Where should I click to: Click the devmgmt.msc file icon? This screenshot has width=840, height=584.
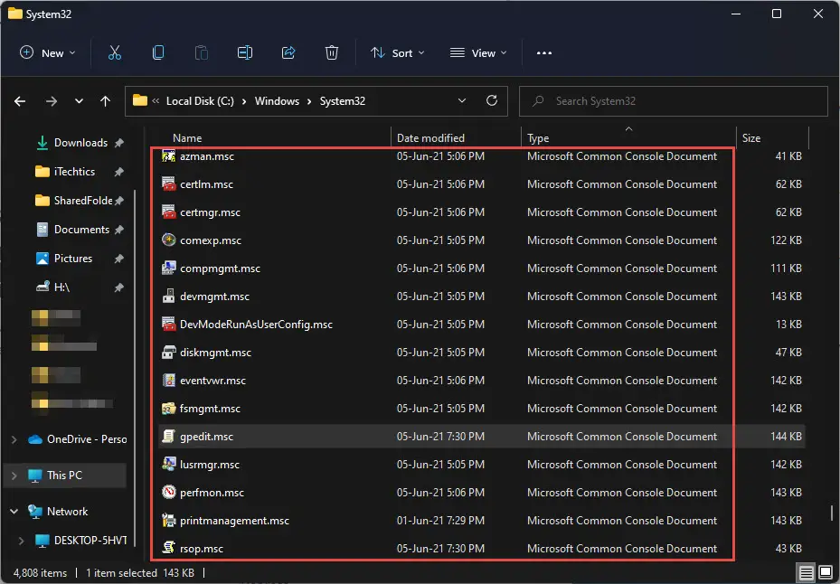[x=169, y=296]
